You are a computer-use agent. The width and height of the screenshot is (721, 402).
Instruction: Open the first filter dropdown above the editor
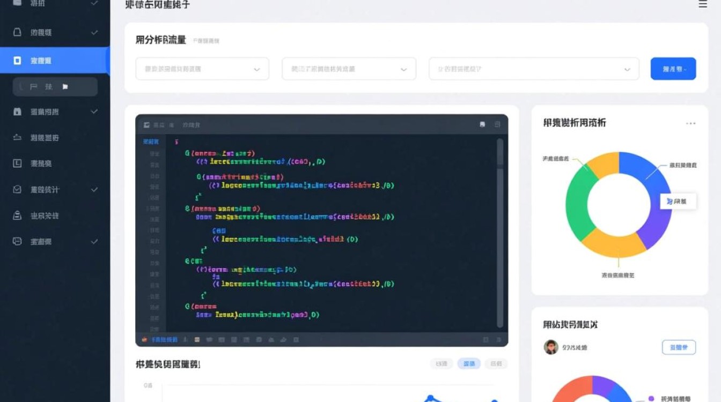tap(201, 69)
